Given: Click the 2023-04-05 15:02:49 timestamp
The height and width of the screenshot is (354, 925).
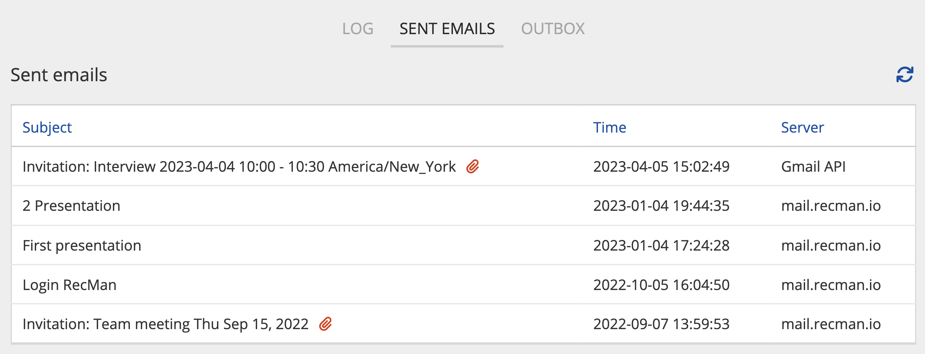Looking at the screenshot, I should 661,167.
